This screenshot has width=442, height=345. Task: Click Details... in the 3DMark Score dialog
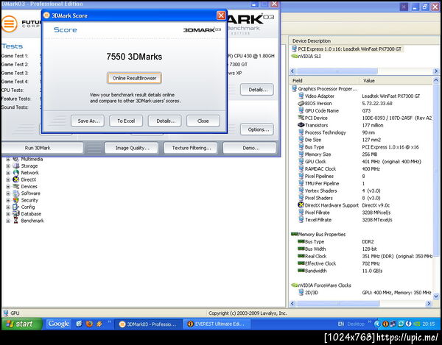pos(165,121)
